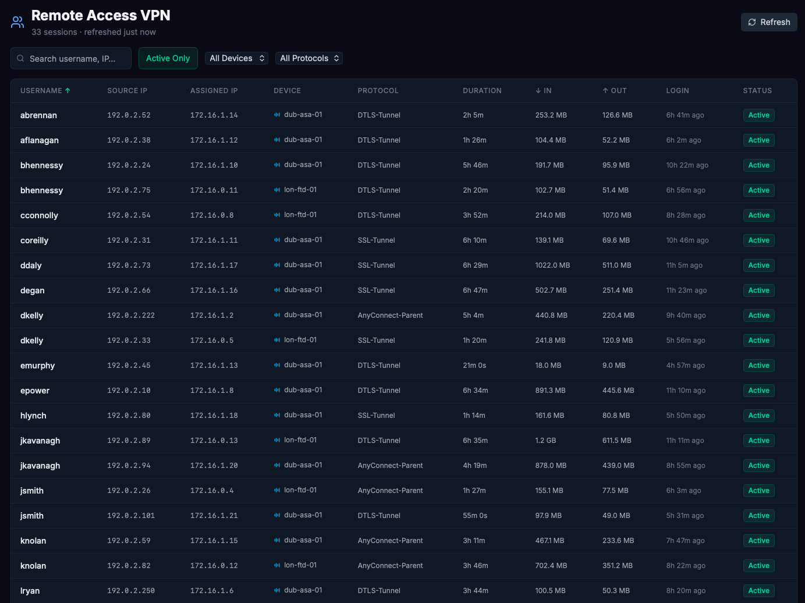
Task: Click assigned IP 172.16.1.17
Action: tap(214, 265)
